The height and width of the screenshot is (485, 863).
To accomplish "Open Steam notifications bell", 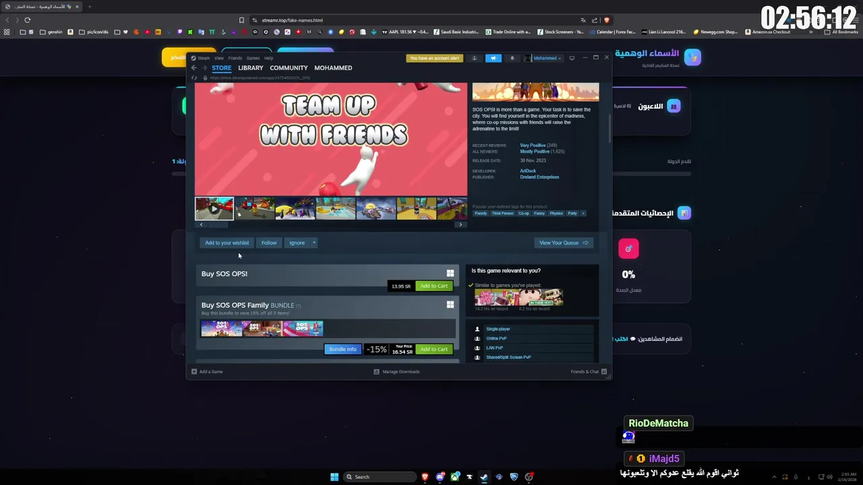I will coord(512,58).
